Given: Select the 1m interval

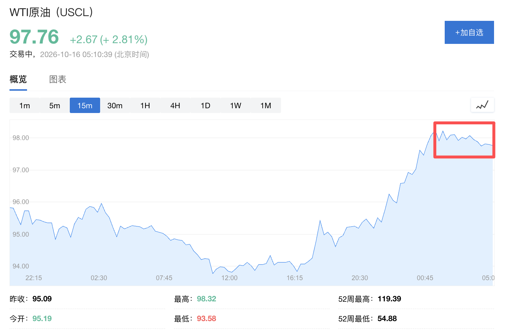Looking at the screenshot, I should (x=24, y=105).
